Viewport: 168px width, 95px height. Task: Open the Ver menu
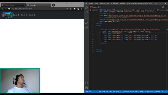click(x=108, y=3)
